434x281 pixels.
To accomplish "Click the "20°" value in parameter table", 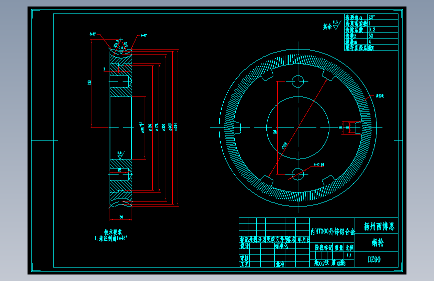I will point(371,17).
